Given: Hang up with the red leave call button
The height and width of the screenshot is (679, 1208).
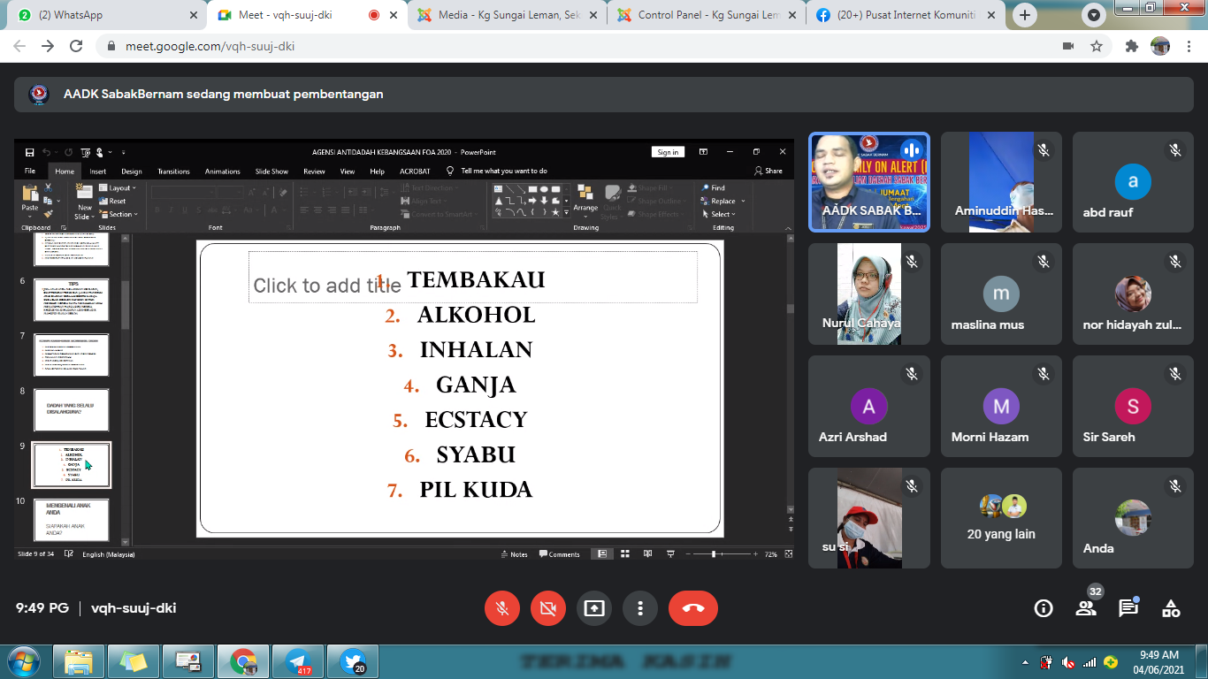Looking at the screenshot, I should 692,608.
